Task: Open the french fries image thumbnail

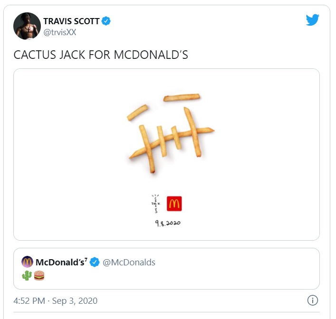Action: coord(166,154)
